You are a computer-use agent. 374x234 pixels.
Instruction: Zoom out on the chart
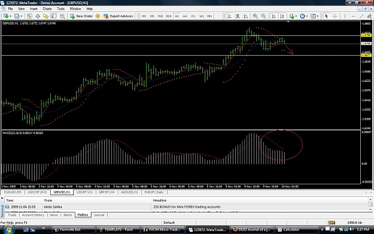coord(263,16)
